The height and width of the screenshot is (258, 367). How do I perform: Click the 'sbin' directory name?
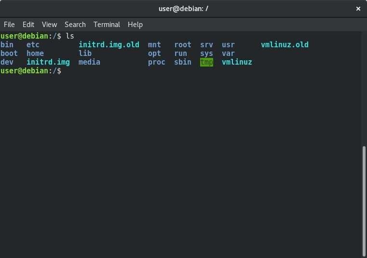tap(183, 62)
